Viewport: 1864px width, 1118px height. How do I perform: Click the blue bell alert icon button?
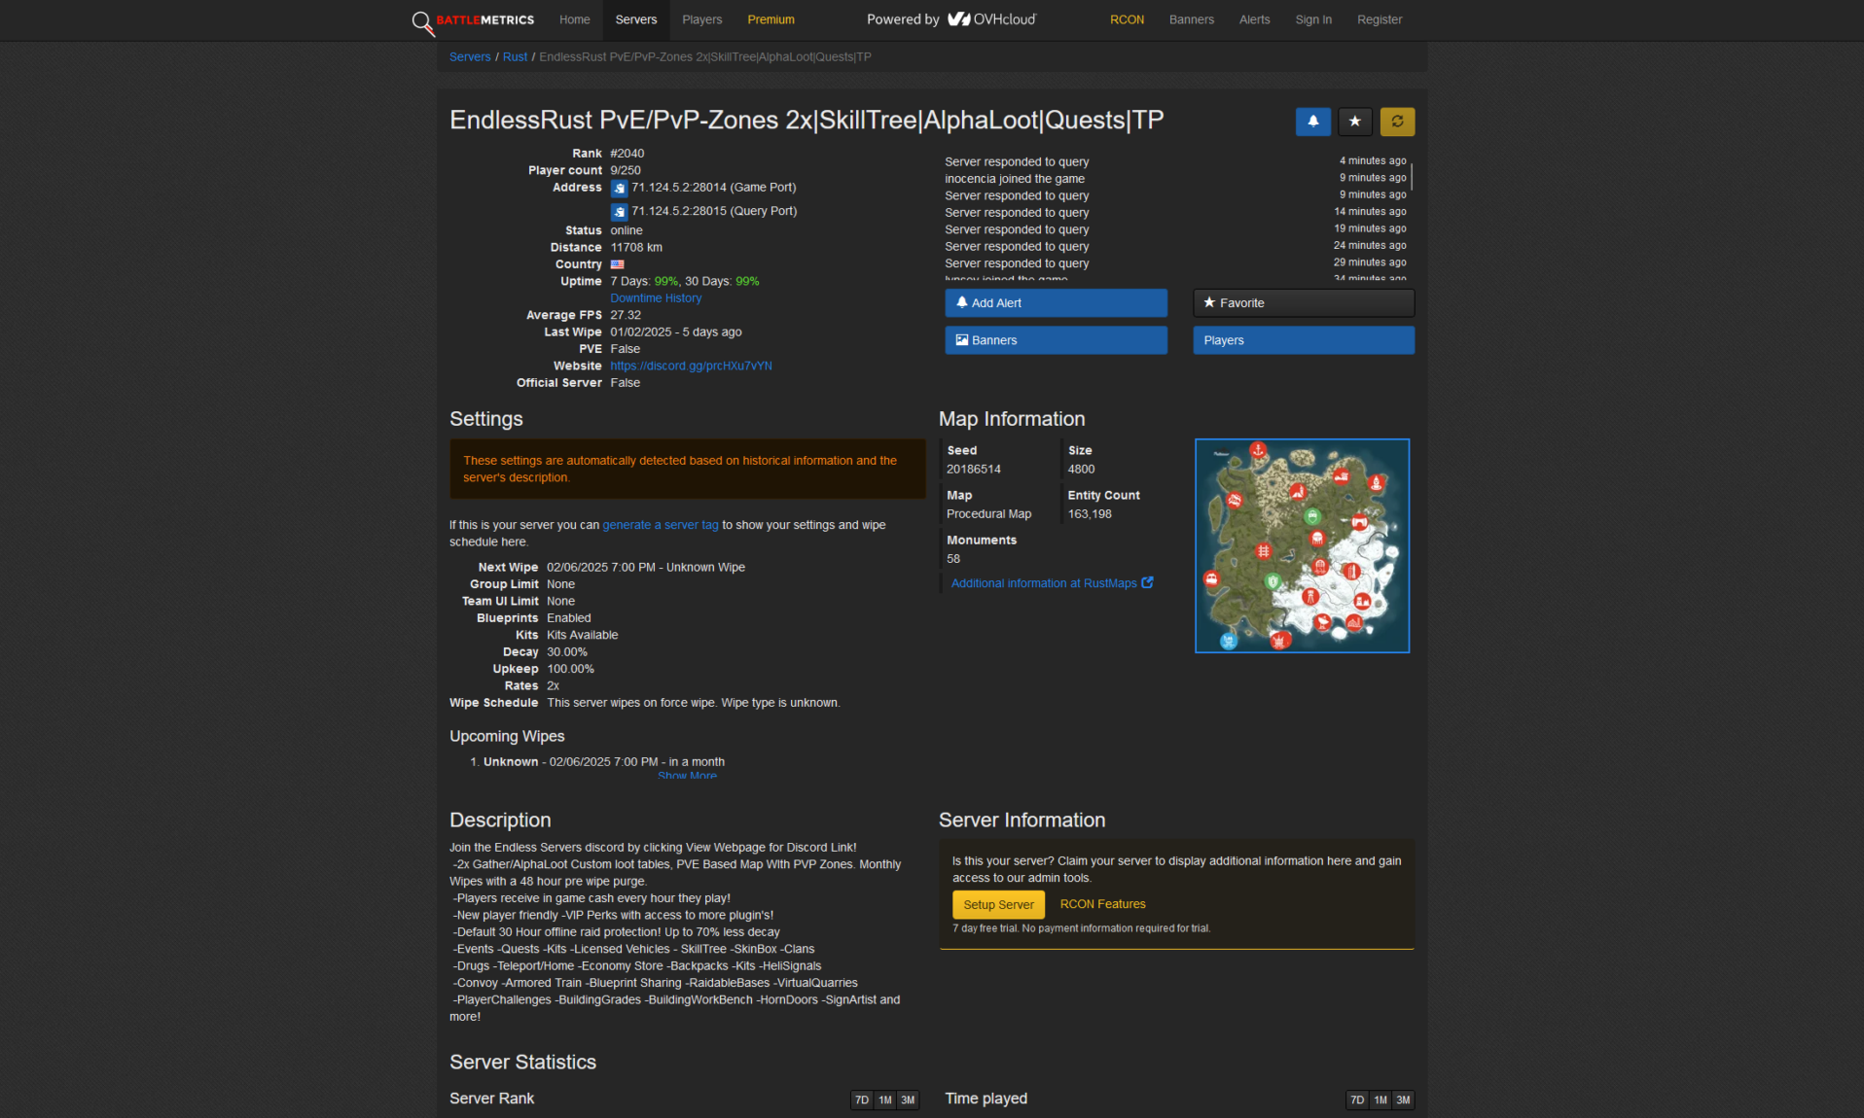pyautogui.click(x=1312, y=122)
